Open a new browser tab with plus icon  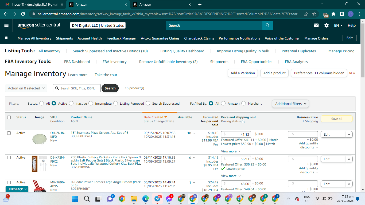(x=200, y=5)
